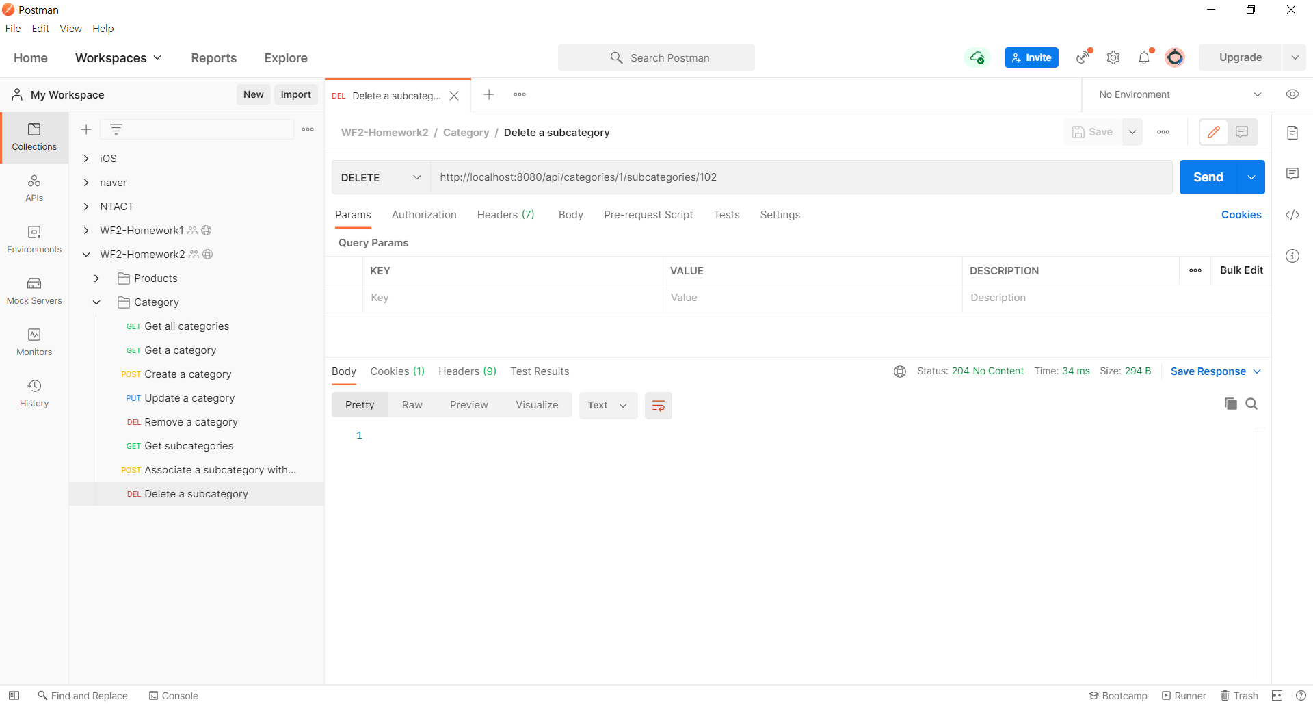Open the Test Results response tab
Screen dimensions: 1313x704
[540, 371]
